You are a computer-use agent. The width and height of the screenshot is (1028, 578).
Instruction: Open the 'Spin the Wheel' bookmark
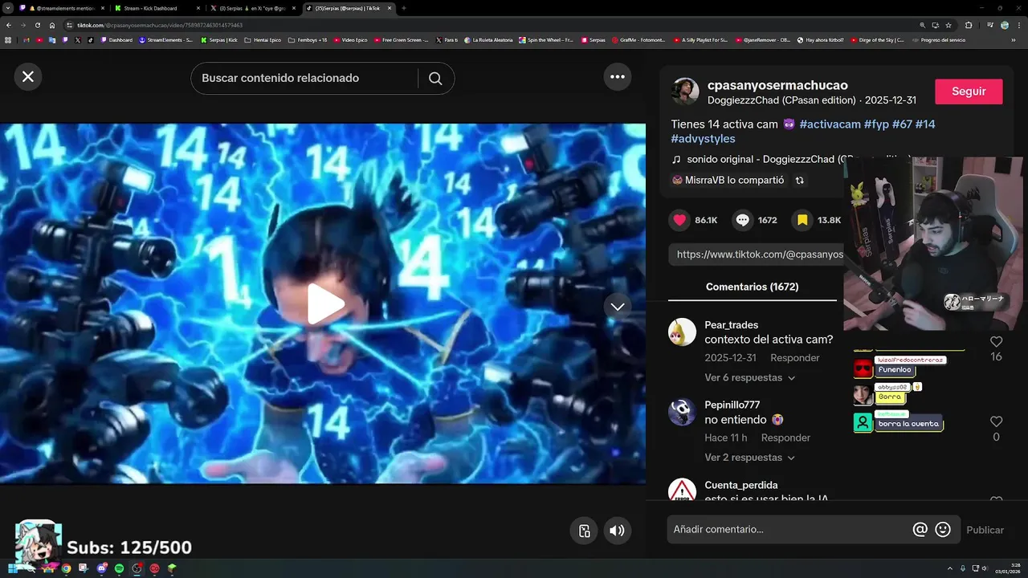(546, 40)
